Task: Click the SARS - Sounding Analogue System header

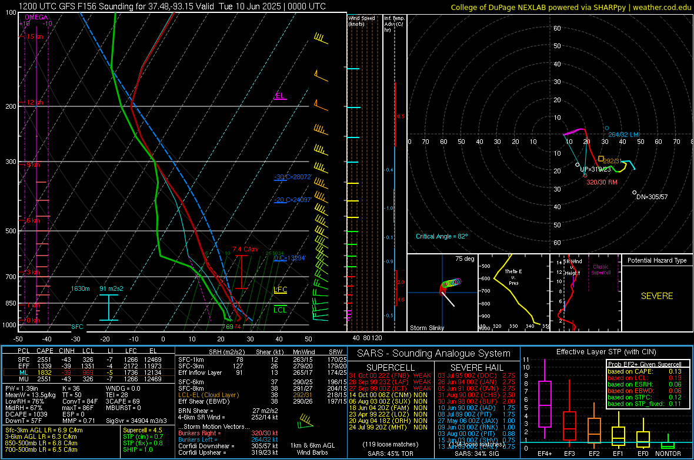Action: (434, 354)
